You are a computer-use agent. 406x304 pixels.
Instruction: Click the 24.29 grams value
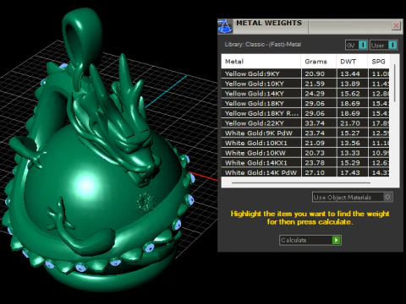point(315,94)
